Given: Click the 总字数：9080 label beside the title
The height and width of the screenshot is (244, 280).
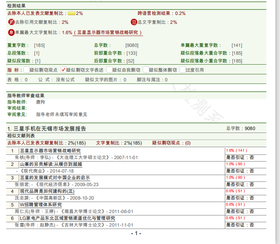Looking at the screenshot, I should (241, 128).
